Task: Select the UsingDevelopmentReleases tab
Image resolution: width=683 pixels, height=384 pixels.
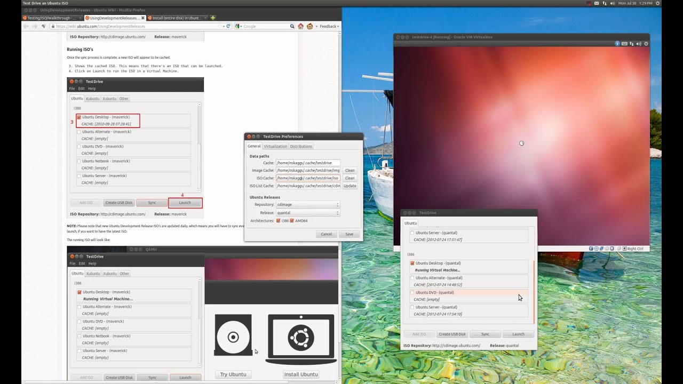Action: [x=114, y=18]
